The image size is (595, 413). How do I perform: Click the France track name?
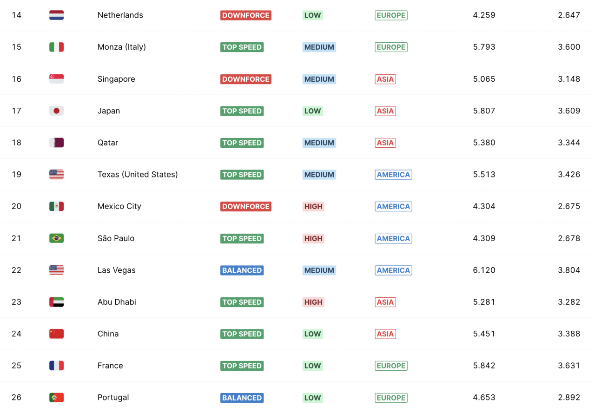(110, 366)
